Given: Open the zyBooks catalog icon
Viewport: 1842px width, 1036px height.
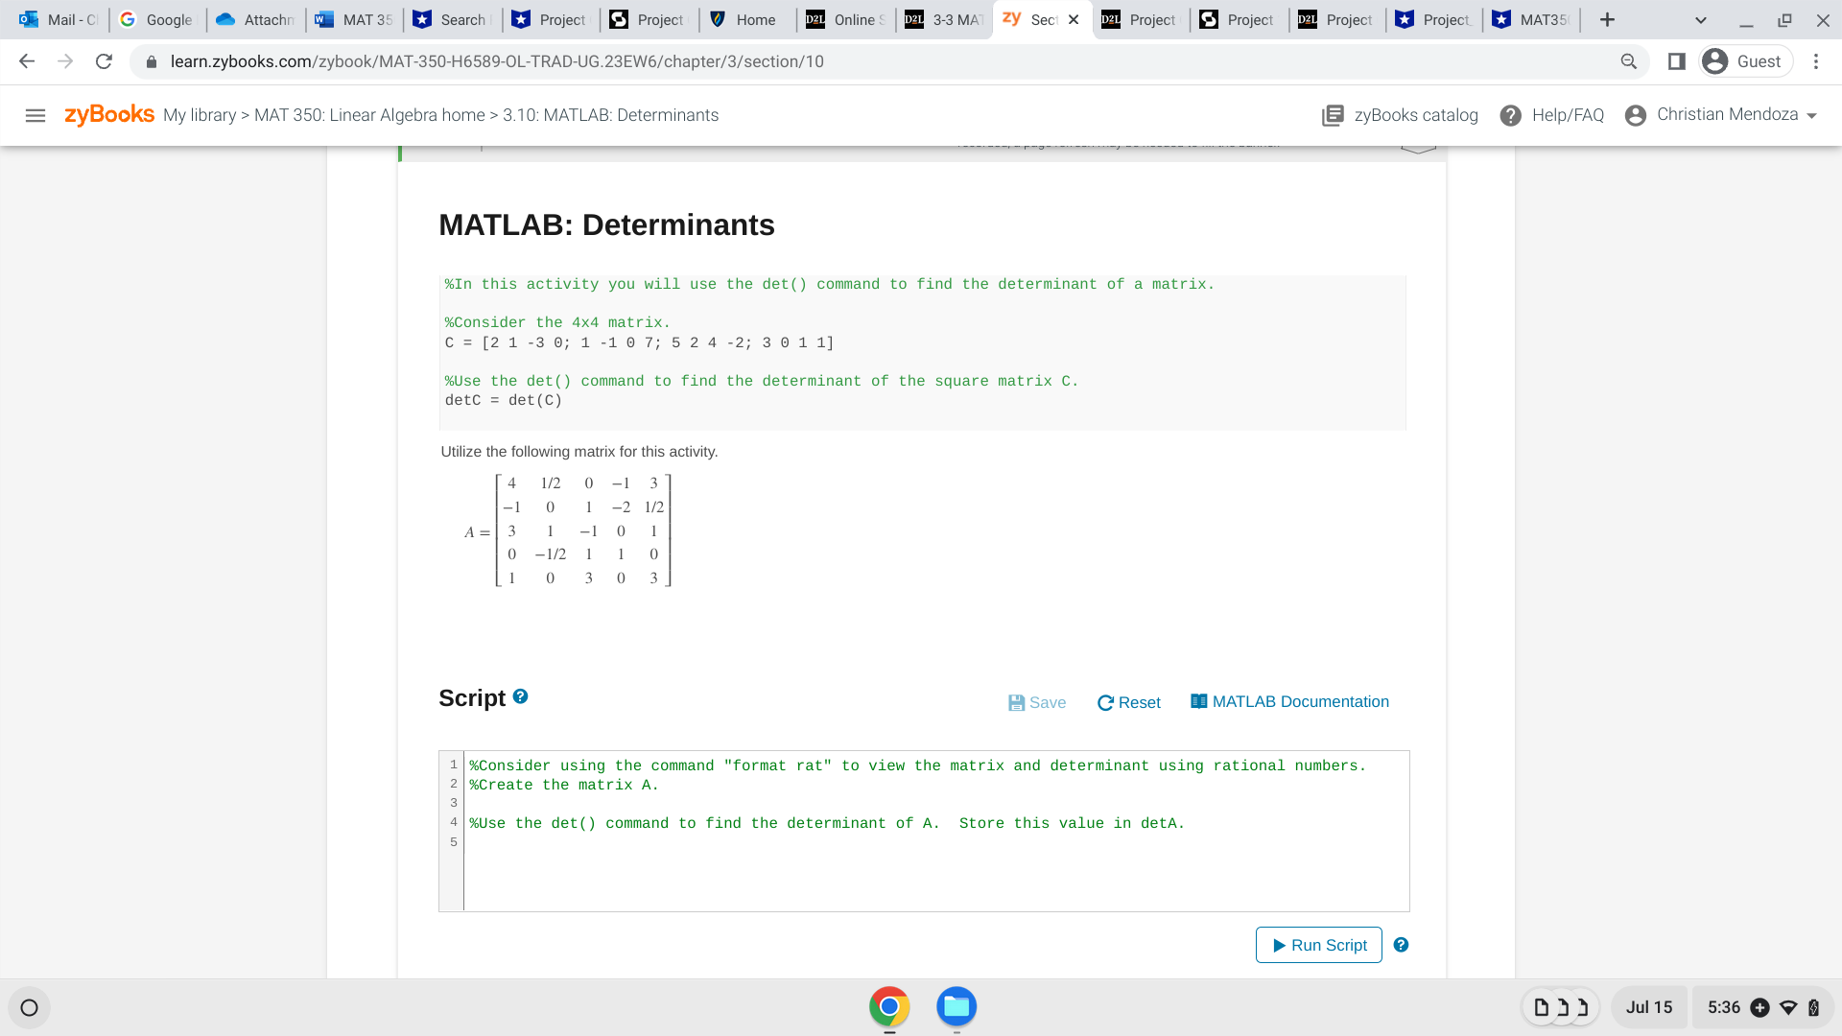Looking at the screenshot, I should click(1334, 115).
